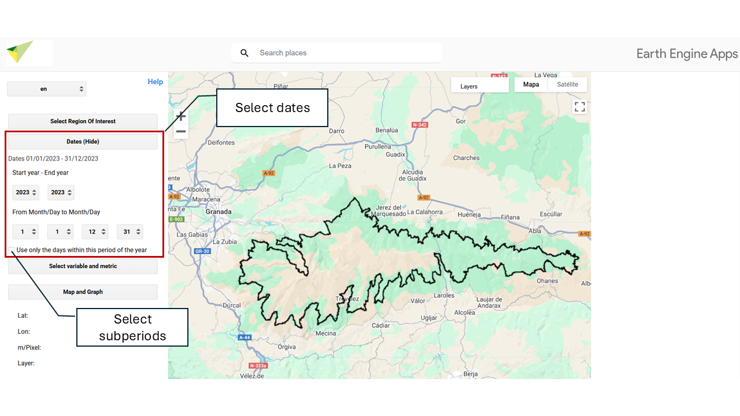Collapse the Dates (Hide) section
This screenshot has width=740, height=416.
point(83,142)
